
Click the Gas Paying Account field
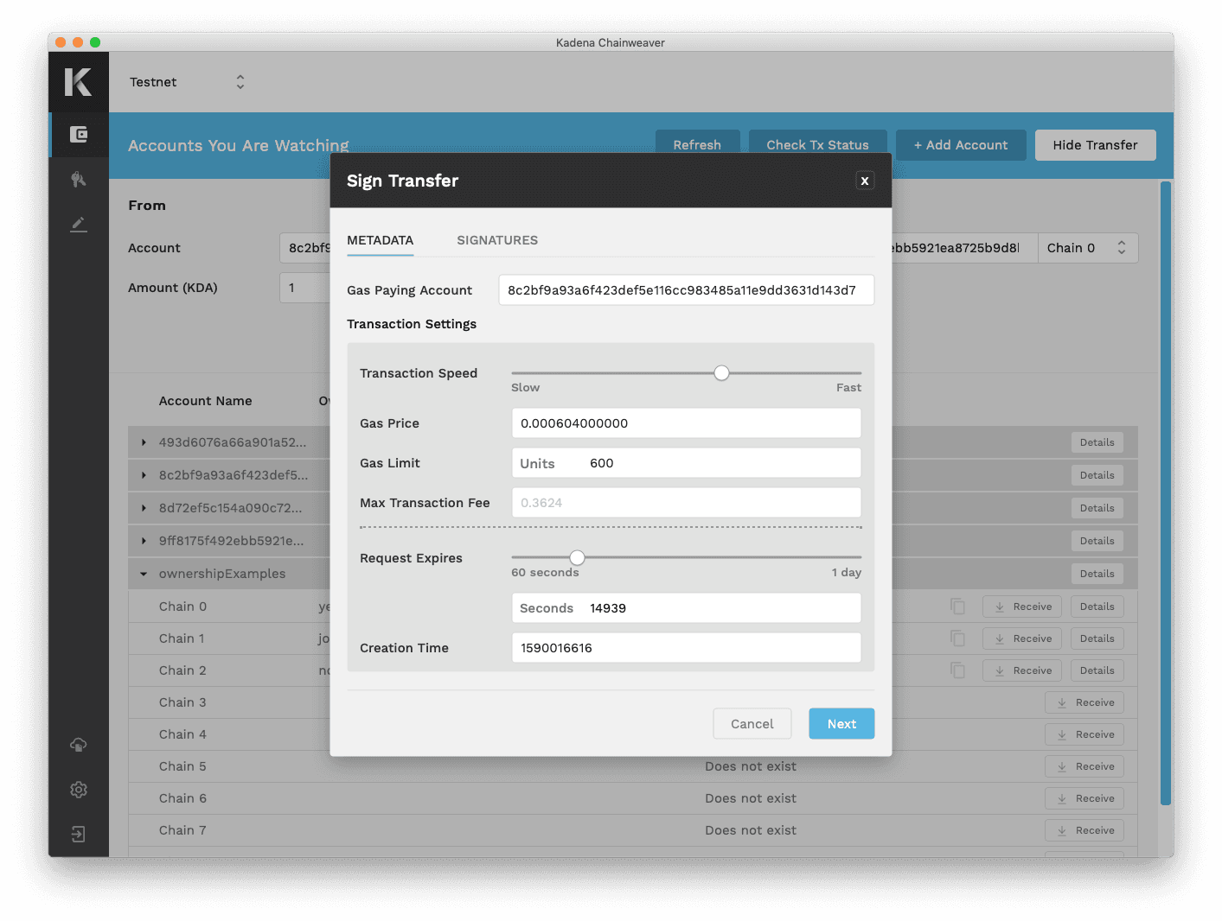pos(686,290)
